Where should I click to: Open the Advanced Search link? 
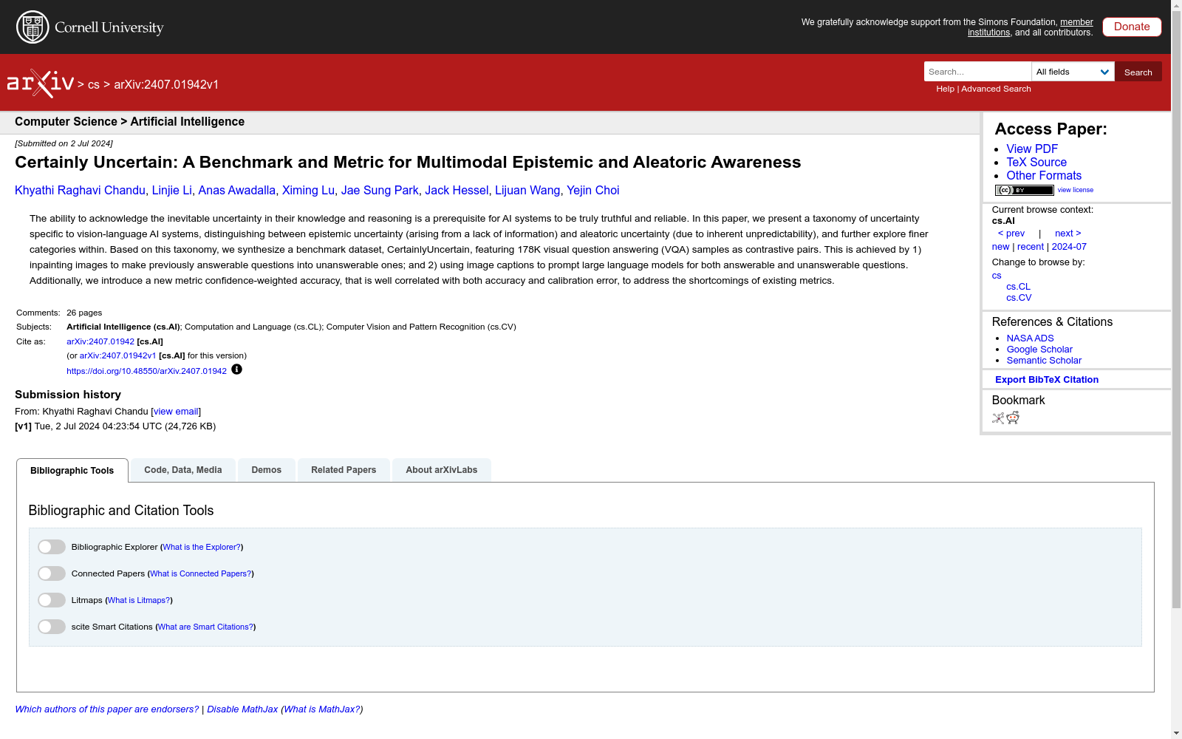996,89
